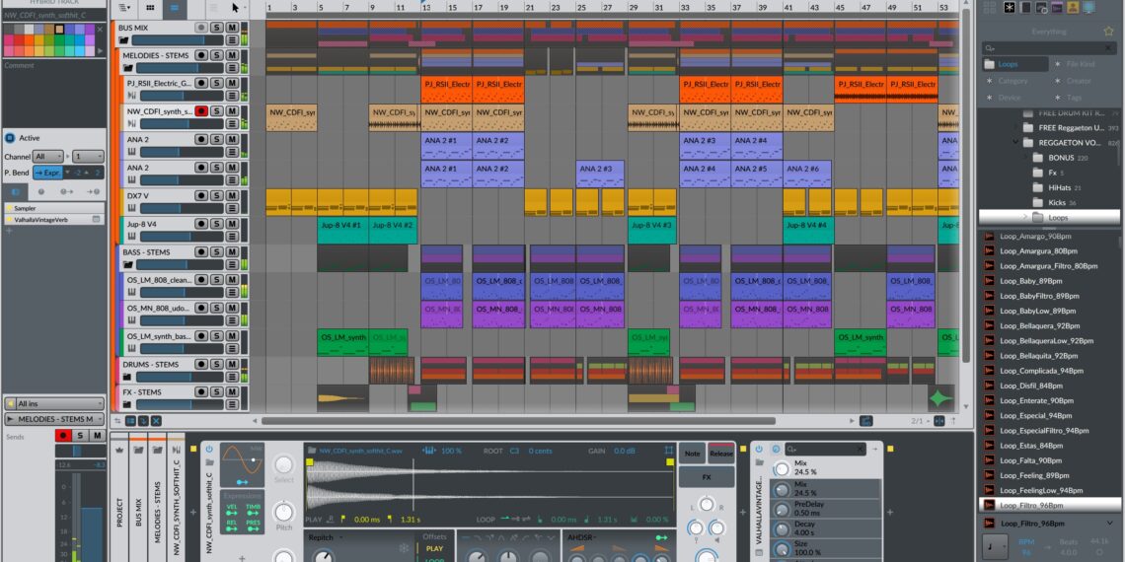Solo the DX7 V track
This screenshot has width=1125, height=562.
click(216, 195)
